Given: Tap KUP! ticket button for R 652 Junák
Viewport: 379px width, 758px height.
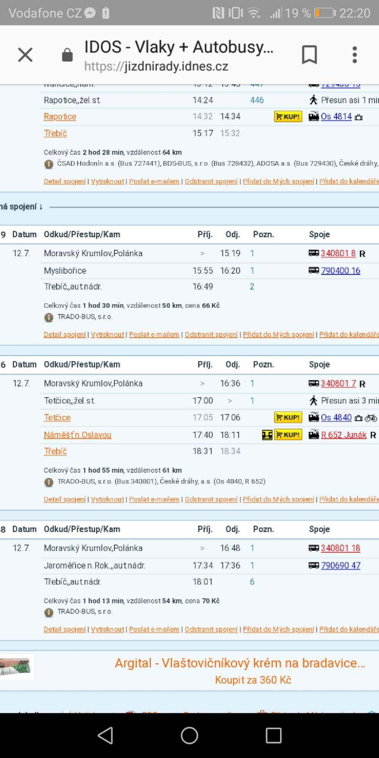Looking at the screenshot, I should point(288,435).
